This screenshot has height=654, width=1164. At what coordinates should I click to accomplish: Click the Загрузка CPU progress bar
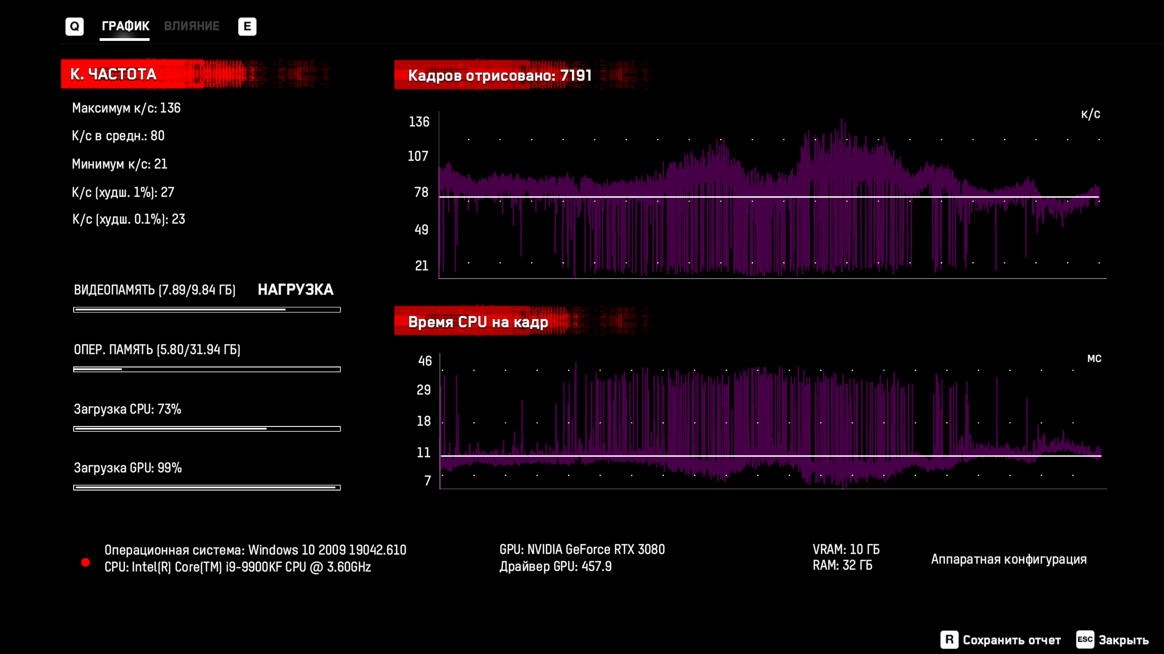207,429
